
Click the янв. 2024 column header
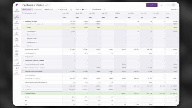coord(66,13)
